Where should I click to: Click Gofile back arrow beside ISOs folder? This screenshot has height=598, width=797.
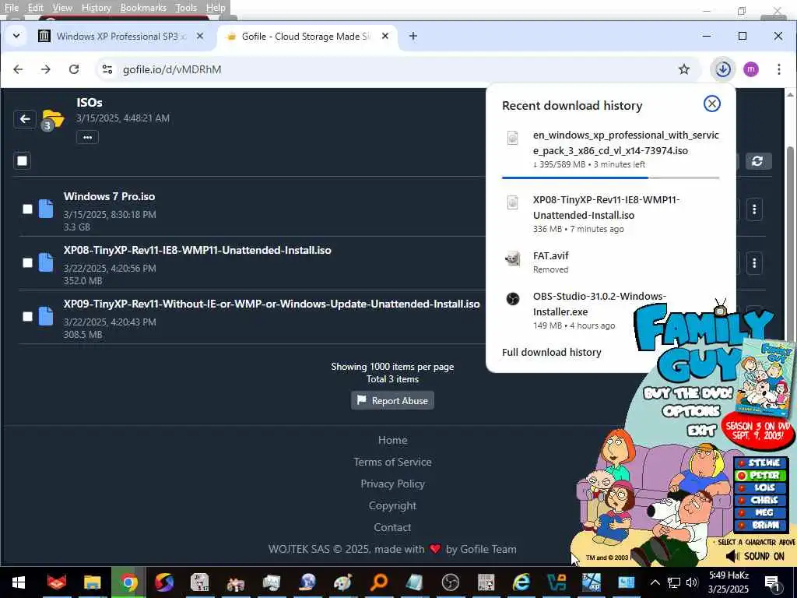click(x=25, y=119)
